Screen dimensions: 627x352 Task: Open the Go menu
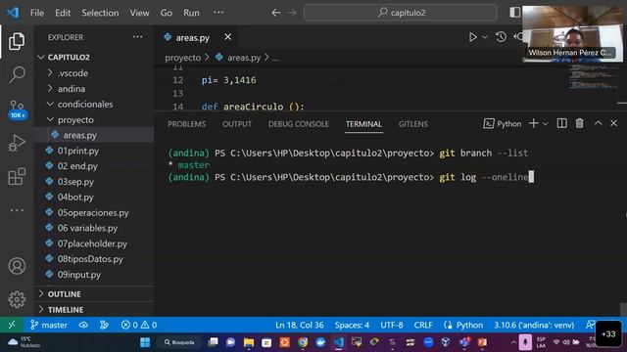click(x=166, y=13)
